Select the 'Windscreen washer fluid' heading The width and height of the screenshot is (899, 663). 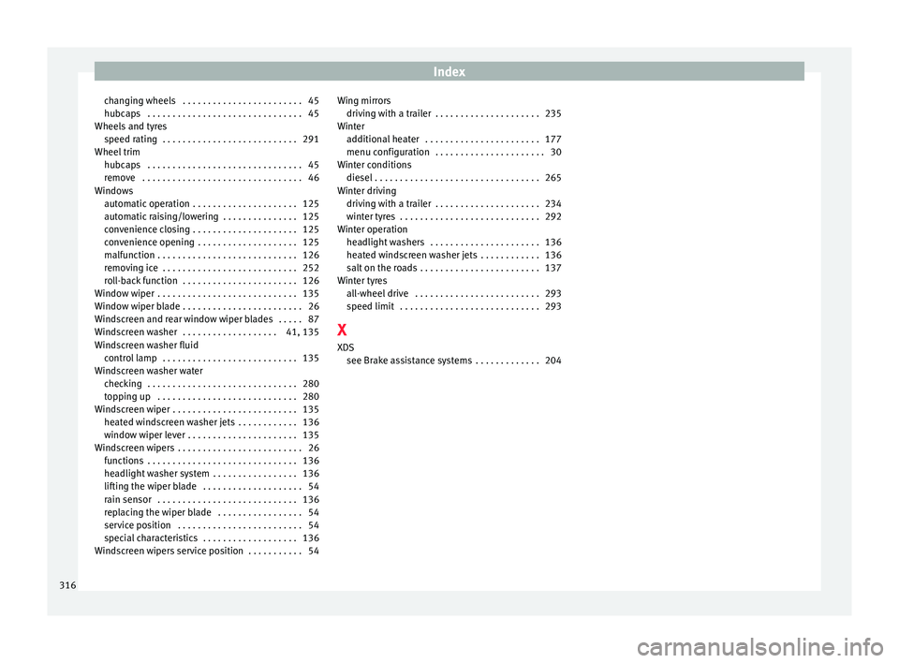[x=146, y=346]
